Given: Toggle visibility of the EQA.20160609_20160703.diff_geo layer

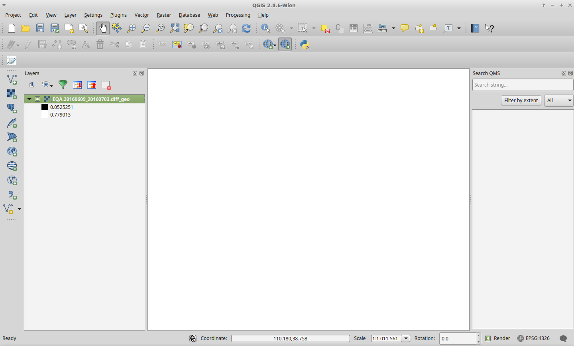Looking at the screenshot, I should [37, 99].
